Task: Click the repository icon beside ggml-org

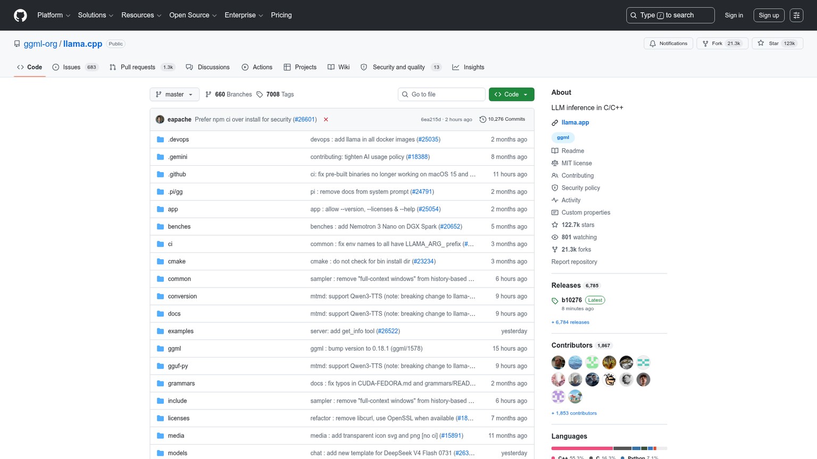Action: click(x=17, y=44)
